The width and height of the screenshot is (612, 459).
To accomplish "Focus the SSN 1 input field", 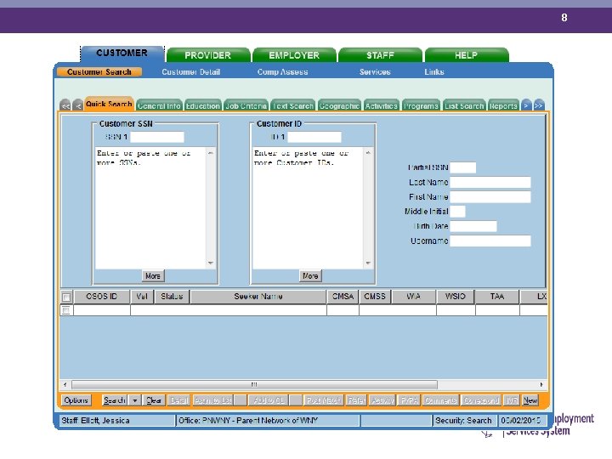I will pyautogui.click(x=157, y=137).
